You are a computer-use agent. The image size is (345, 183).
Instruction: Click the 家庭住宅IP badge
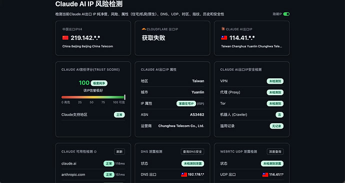point(186,104)
